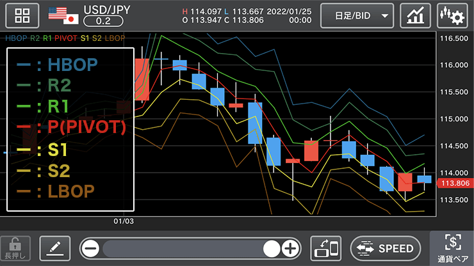
Task: Tap the screen rotation icon
Action: click(x=325, y=248)
